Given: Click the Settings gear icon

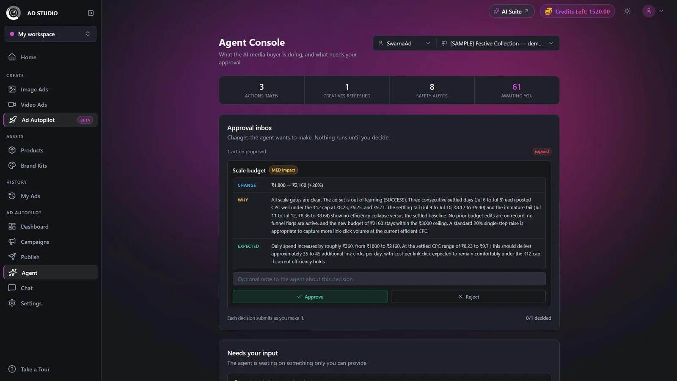Looking at the screenshot, I should [x=12, y=303].
